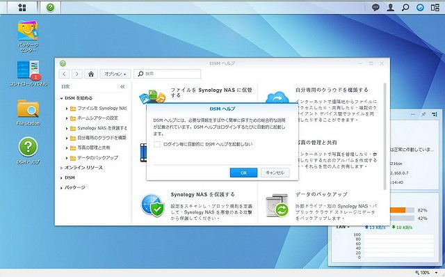Click キャンセル in DSM Help dialog
Viewport: 445px width, 277px height.
click(275, 173)
